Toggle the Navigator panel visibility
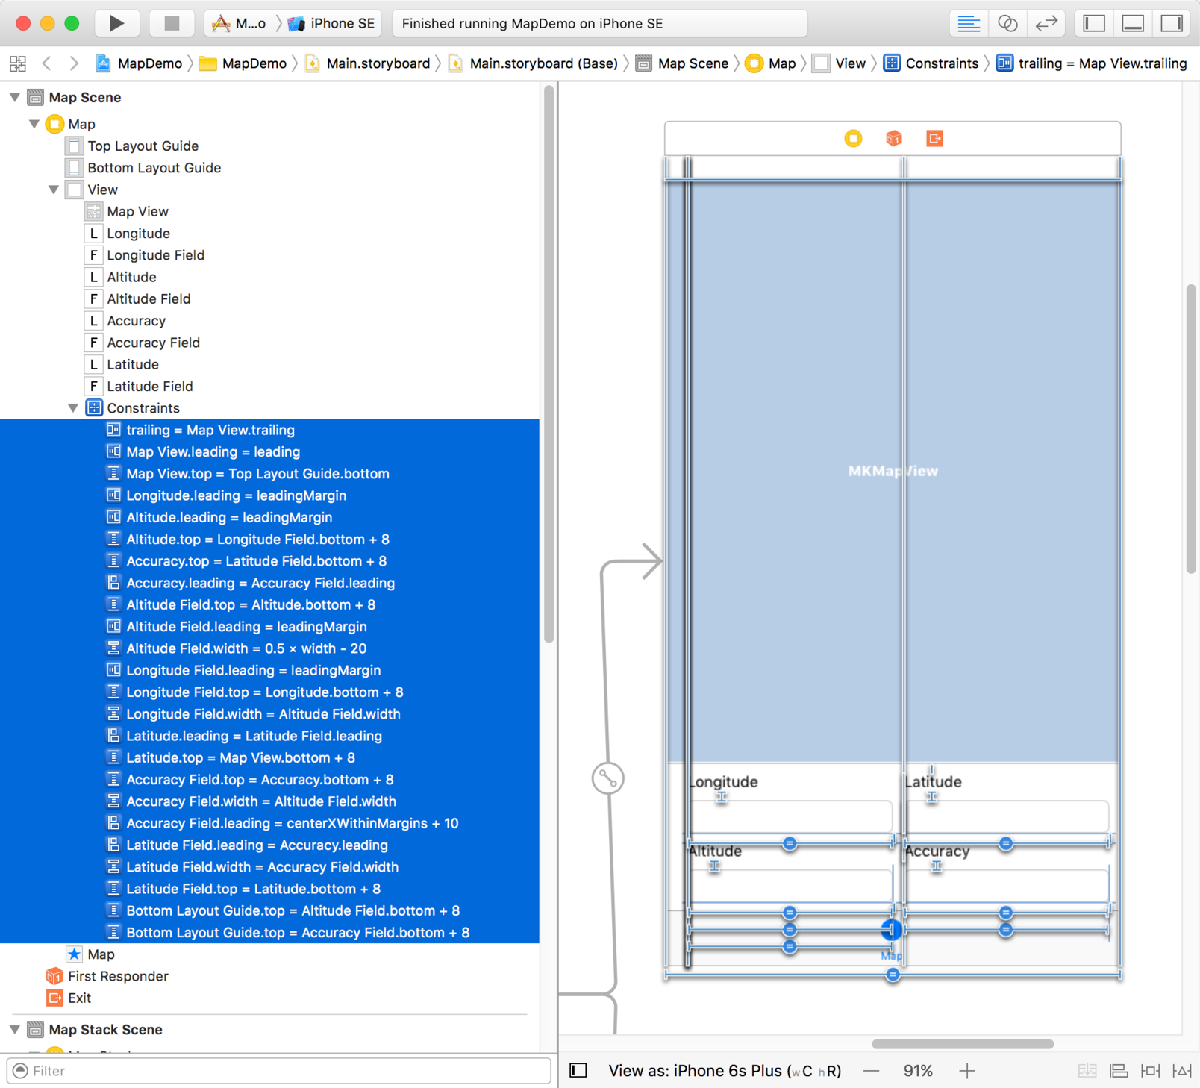The width and height of the screenshot is (1200, 1088). click(x=1094, y=23)
